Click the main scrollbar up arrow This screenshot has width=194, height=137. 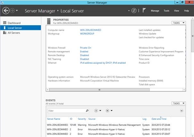click(x=192, y=18)
